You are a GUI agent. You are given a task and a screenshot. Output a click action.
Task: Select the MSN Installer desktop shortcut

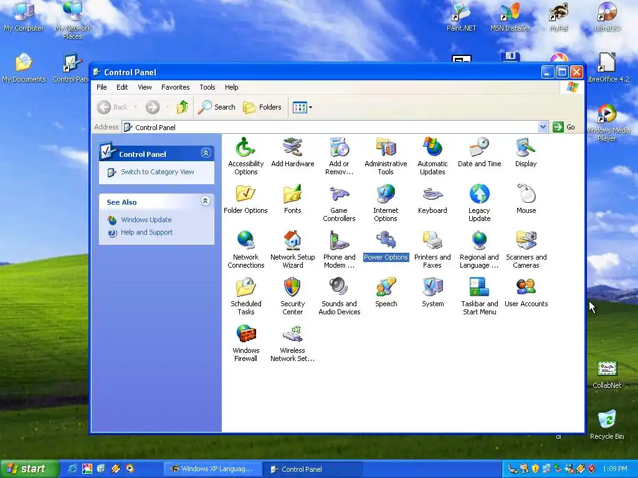(x=510, y=17)
